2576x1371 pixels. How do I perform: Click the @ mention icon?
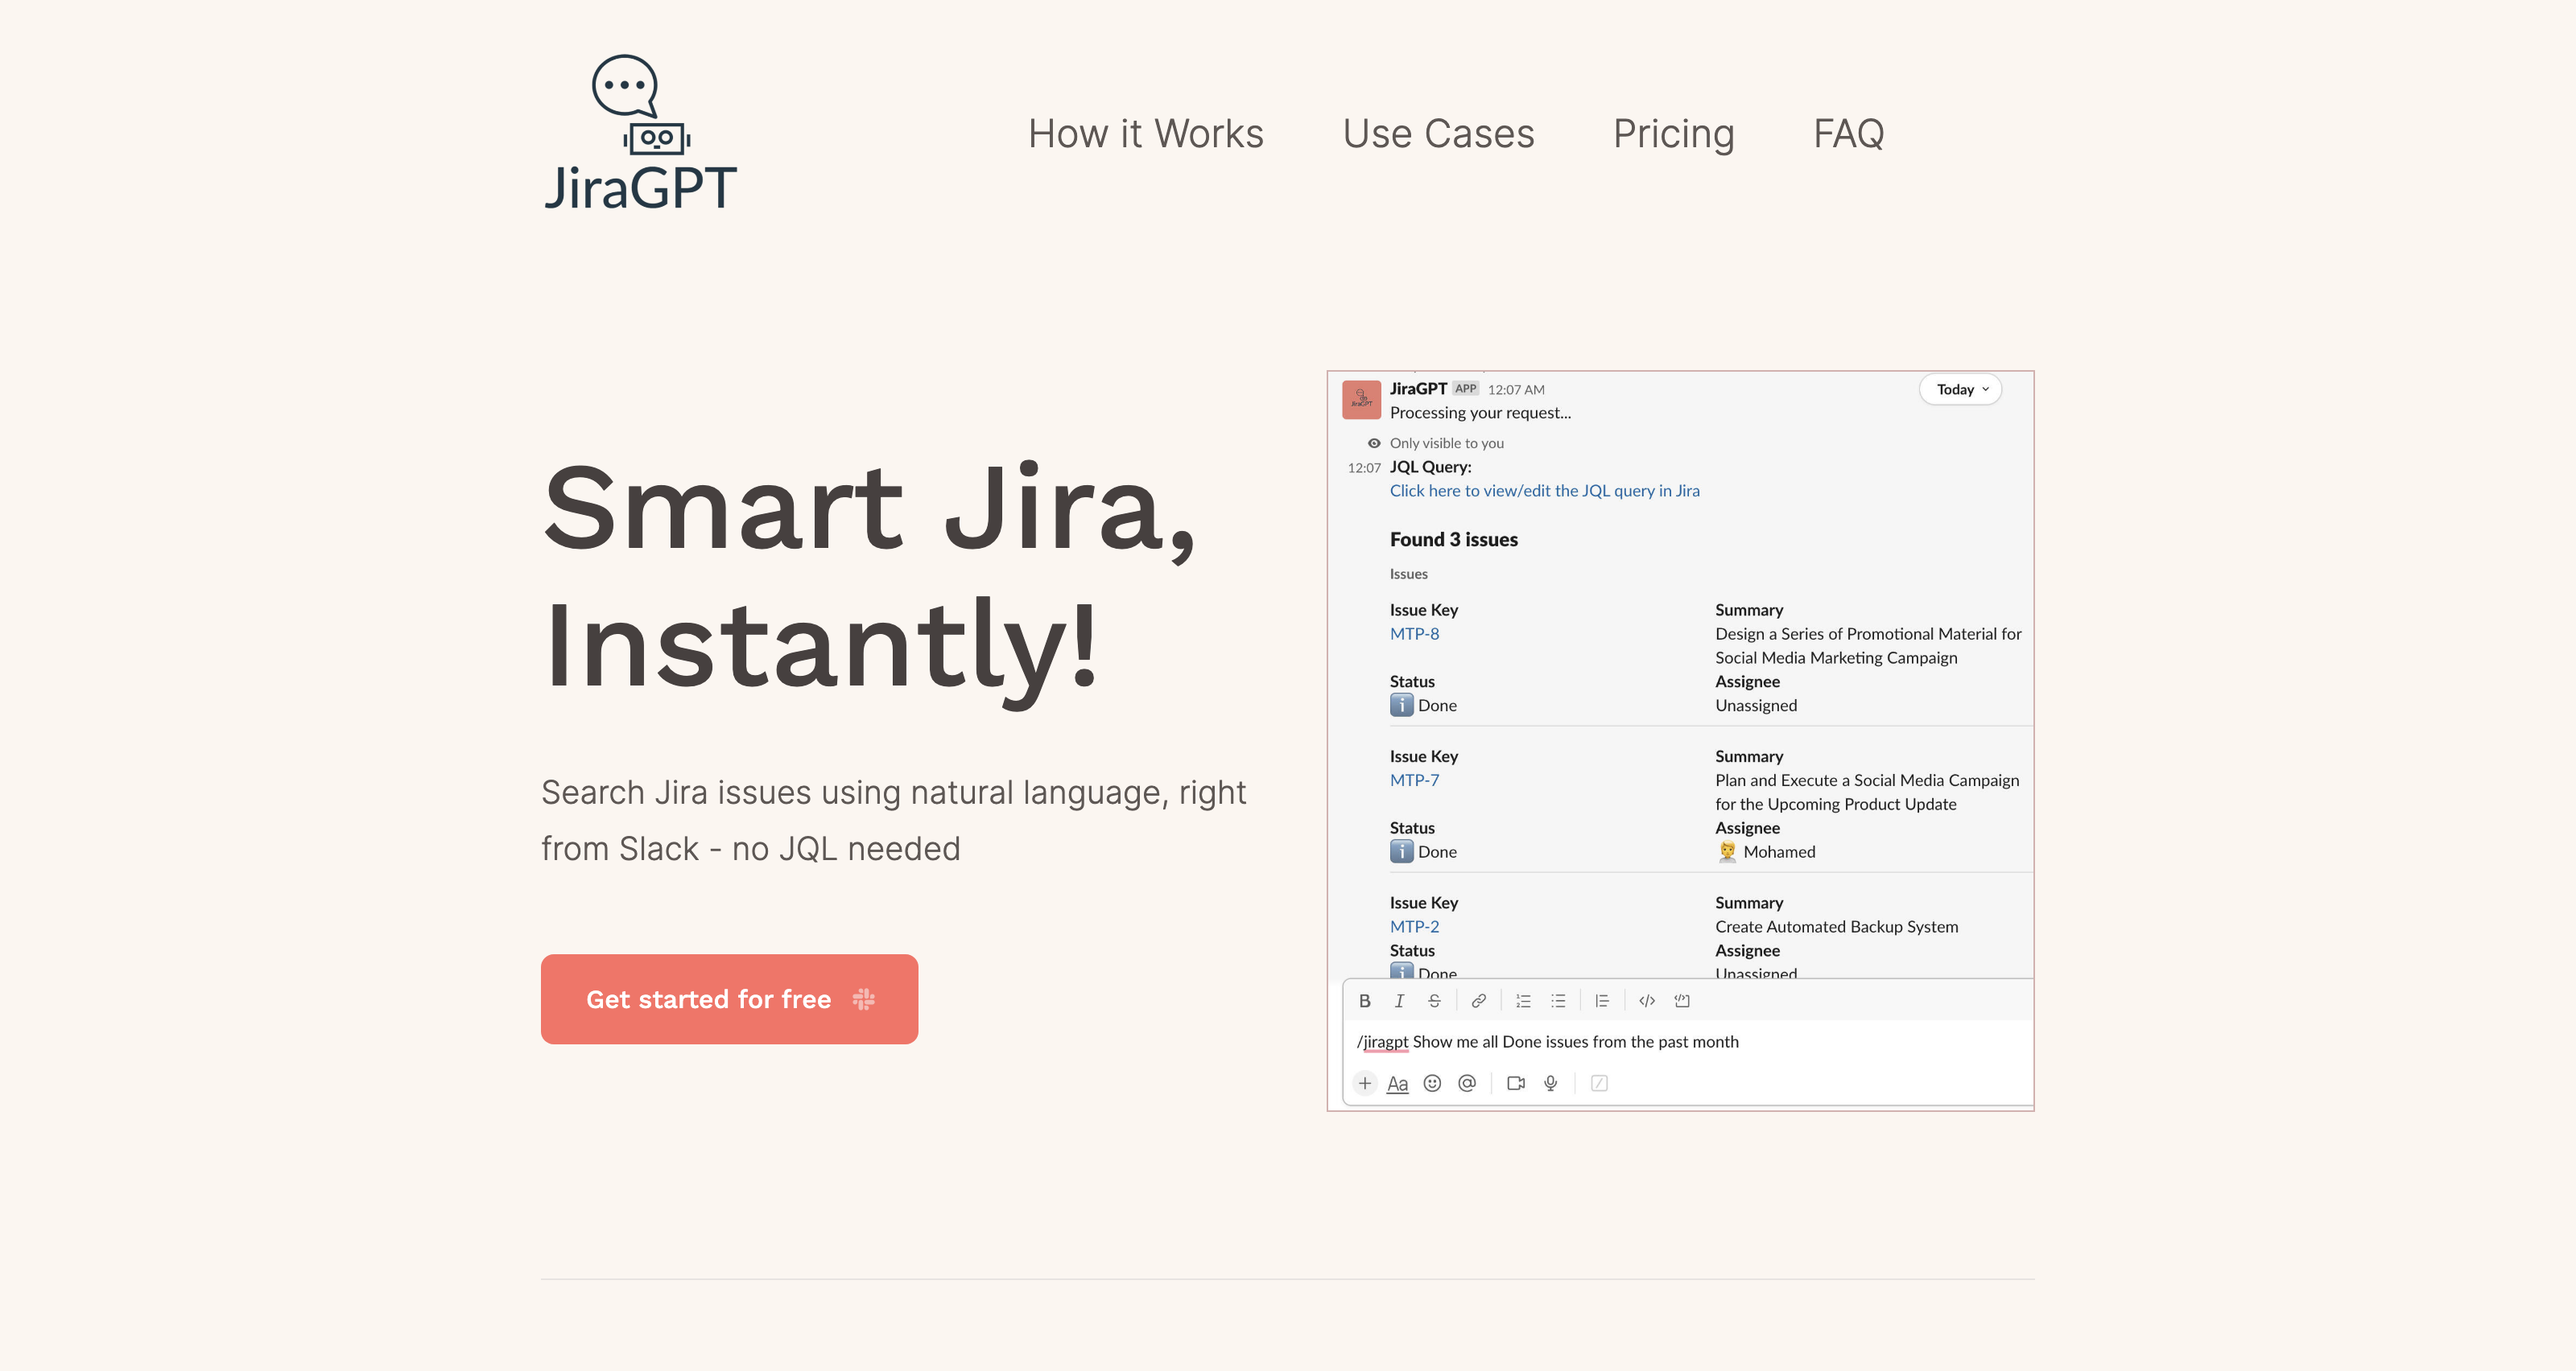(x=1467, y=1083)
